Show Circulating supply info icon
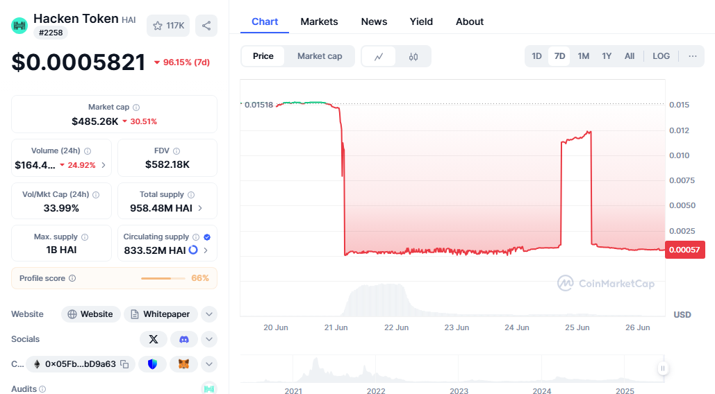This screenshot has width=715, height=394. click(x=196, y=237)
